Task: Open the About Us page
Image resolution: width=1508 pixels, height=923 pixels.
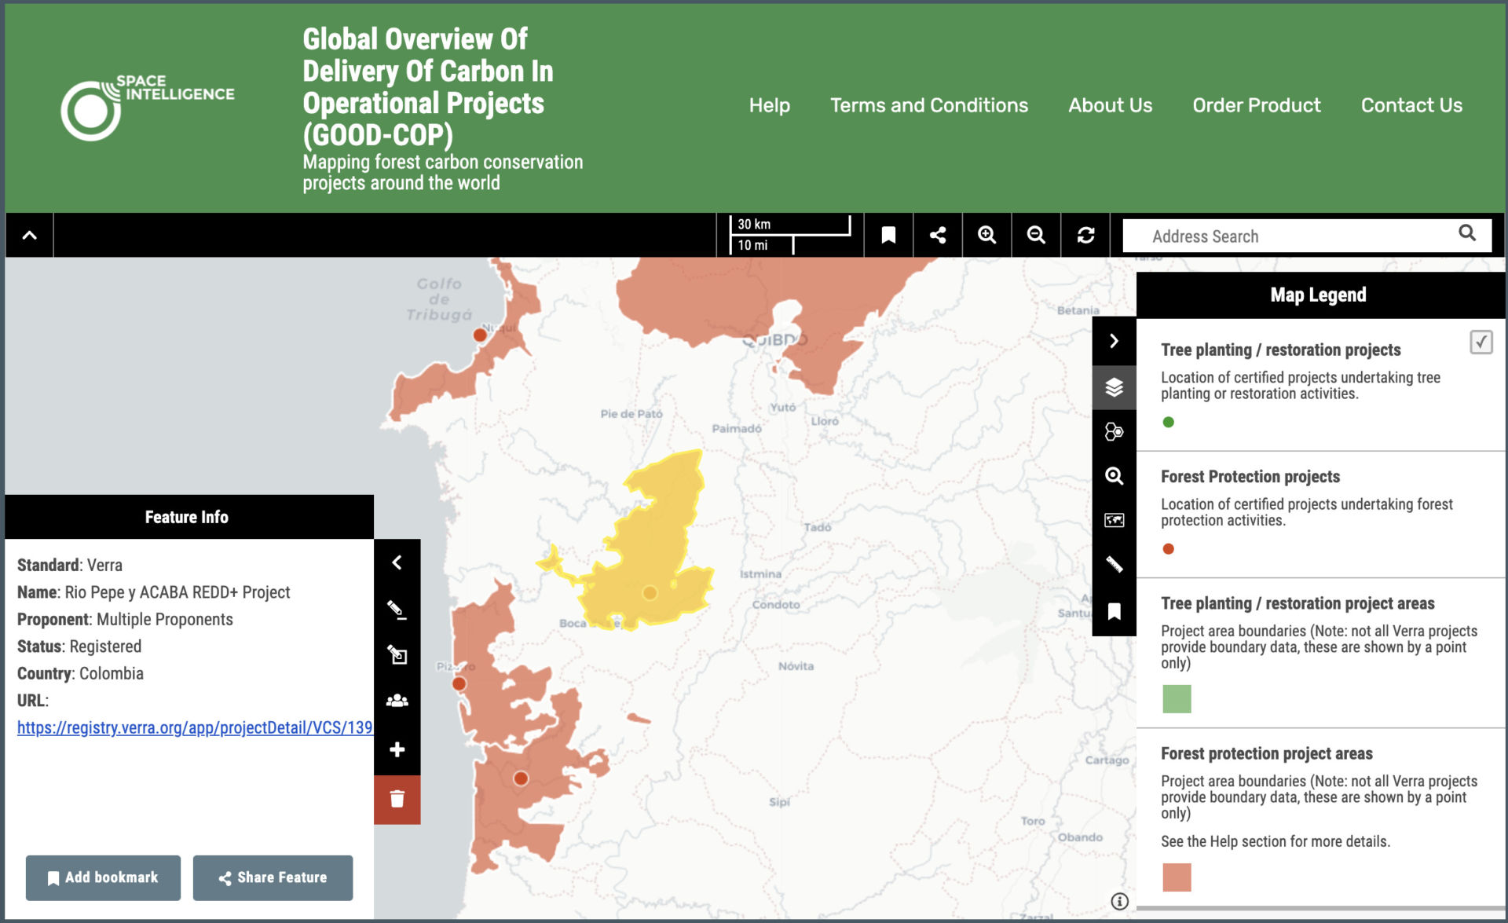Action: 1110,105
